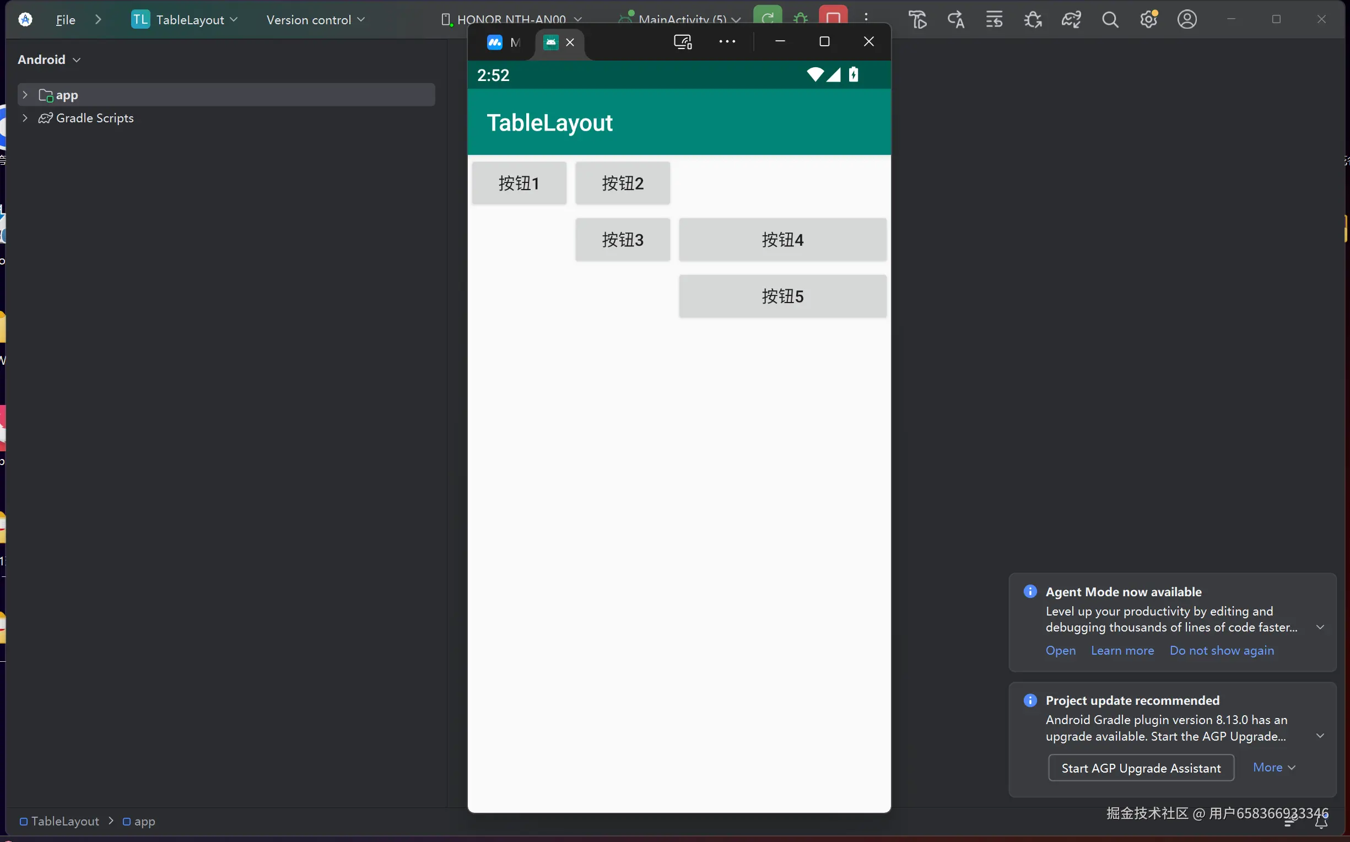The image size is (1350, 842).
Task: Open the Version control menu
Action: [316, 20]
